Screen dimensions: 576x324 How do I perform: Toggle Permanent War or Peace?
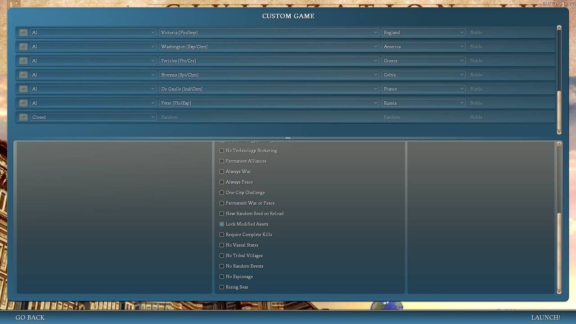[221, 203]
